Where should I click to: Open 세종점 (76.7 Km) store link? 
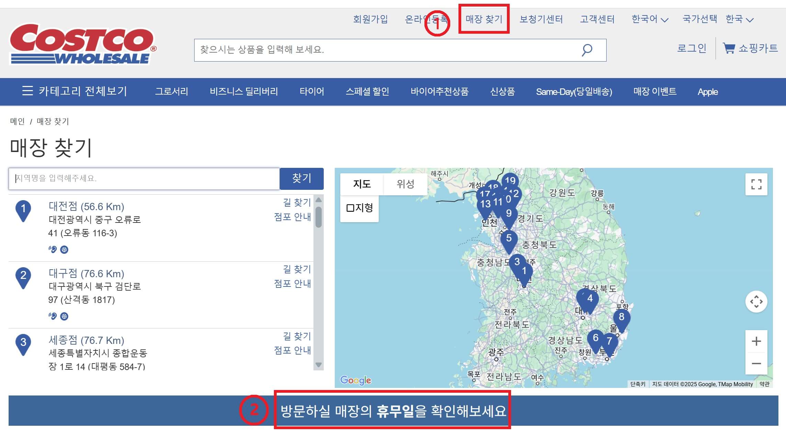click(86, 340)
